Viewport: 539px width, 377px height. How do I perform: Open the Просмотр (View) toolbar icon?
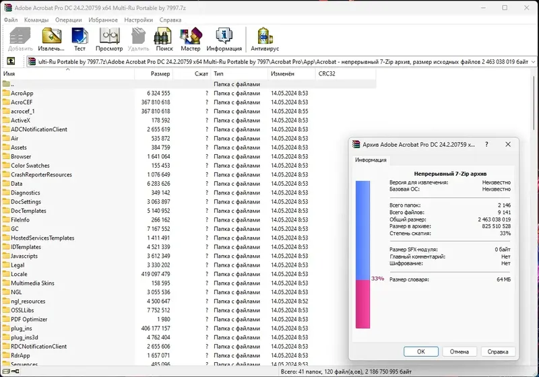pyautogui.click(x=109, y=40)
